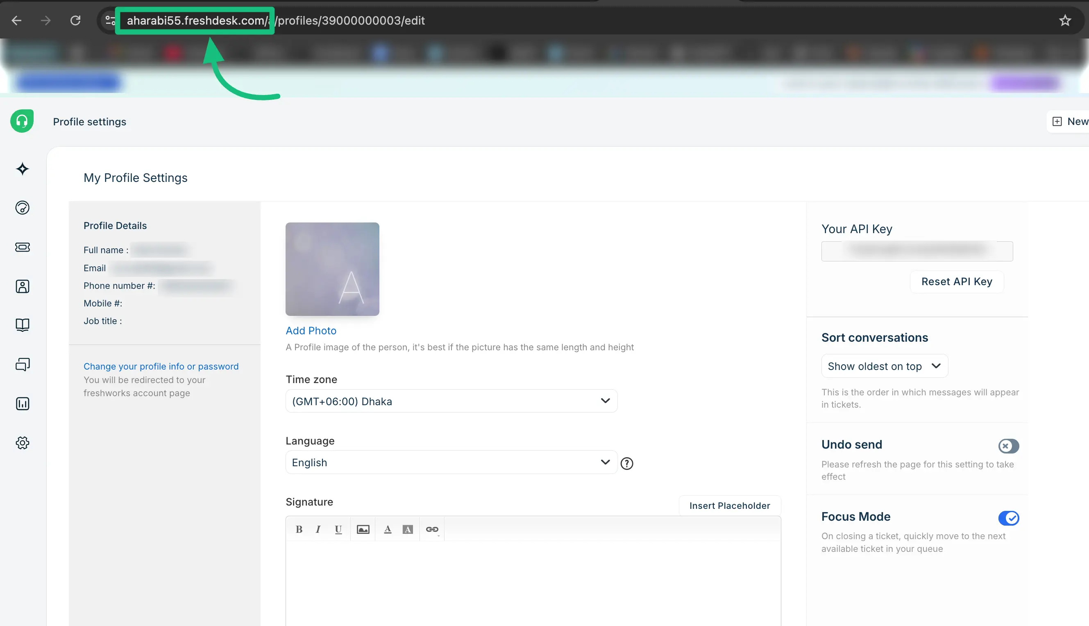This screenshot has height=626, width=1089.
Task: Disable the Focus Mode toggle
Action: pos(1009,518)
